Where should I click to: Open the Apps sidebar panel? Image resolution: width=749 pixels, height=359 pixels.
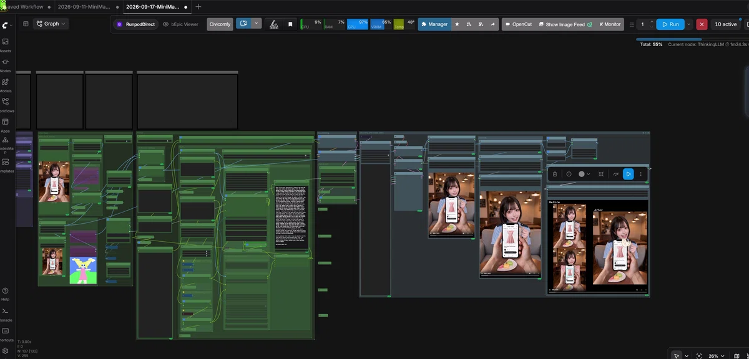point(5,125)
